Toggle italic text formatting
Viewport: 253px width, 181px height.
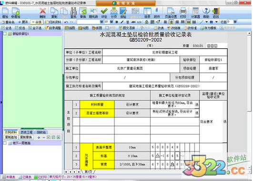[122, 22]
